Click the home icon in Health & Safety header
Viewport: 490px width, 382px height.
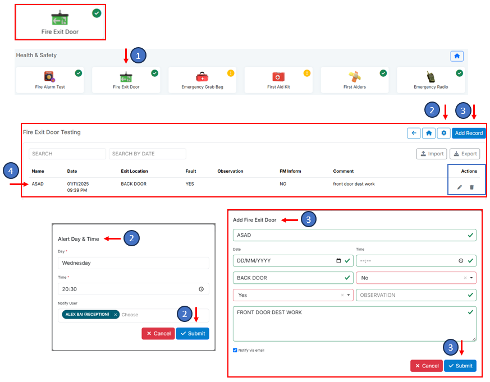[457, 56]
